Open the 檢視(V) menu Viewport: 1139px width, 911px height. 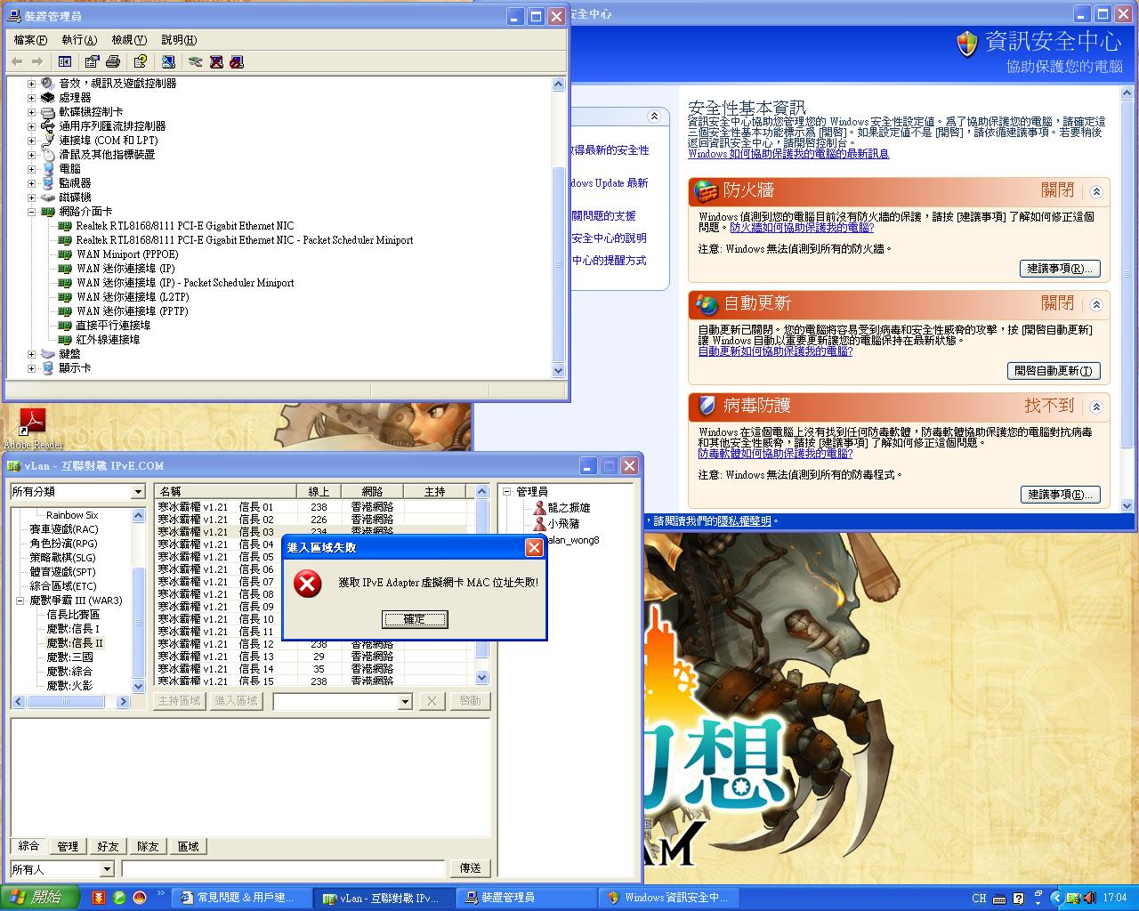click(129, 40)
